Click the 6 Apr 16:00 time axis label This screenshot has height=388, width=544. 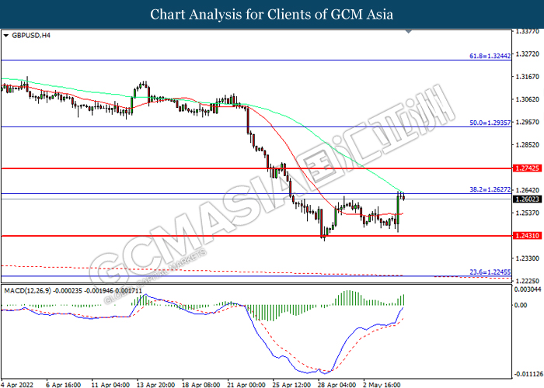63,385
